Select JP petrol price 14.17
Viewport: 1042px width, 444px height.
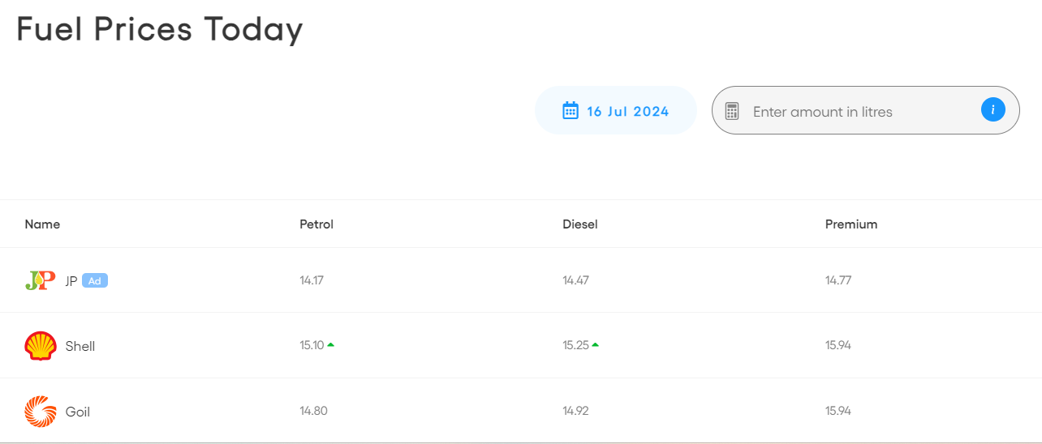click(312, 280)
